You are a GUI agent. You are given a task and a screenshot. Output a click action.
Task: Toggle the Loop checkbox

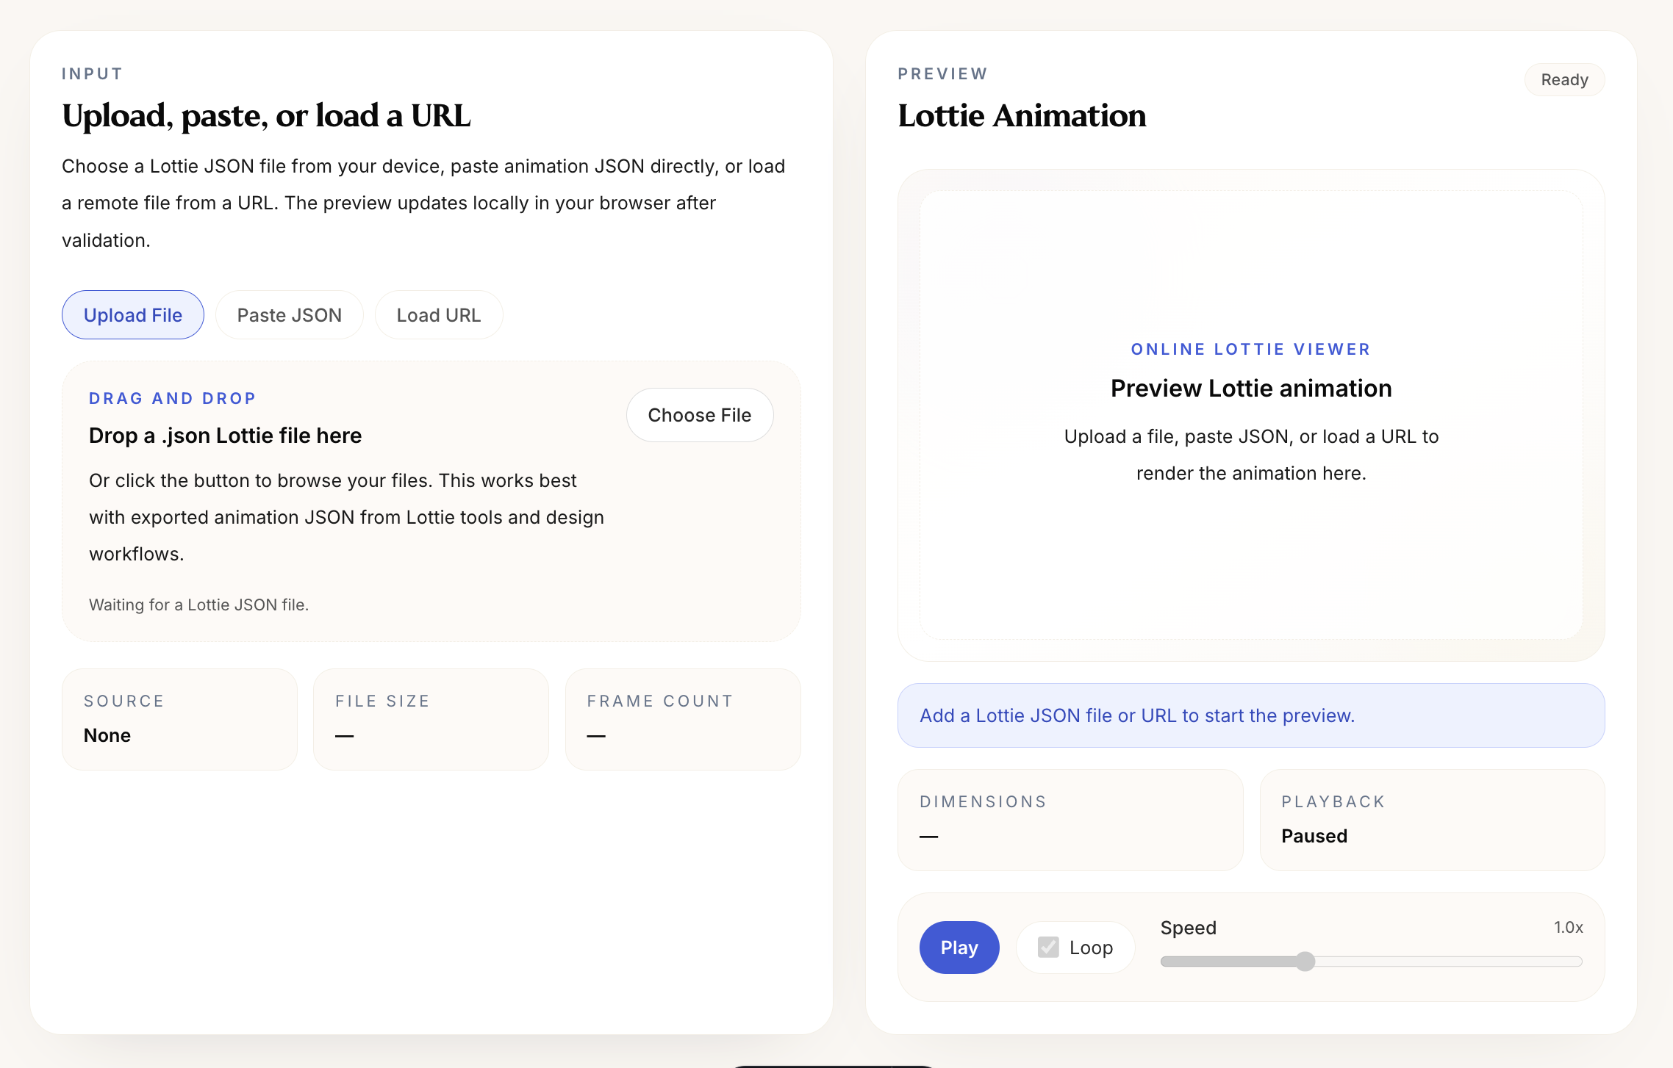(x=1049, y=948)
